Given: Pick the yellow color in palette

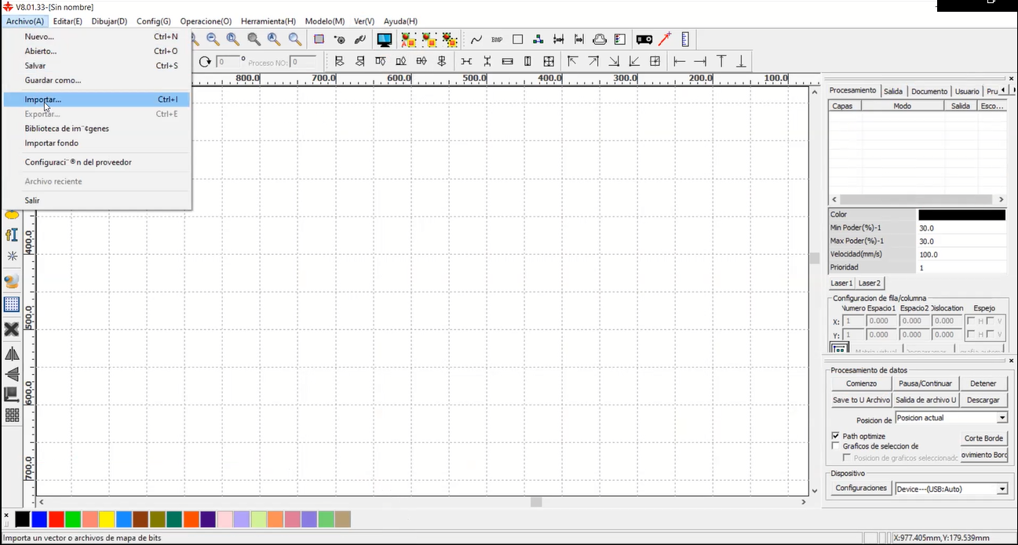Looking at the screenshot, I should (x=107, y=519).
